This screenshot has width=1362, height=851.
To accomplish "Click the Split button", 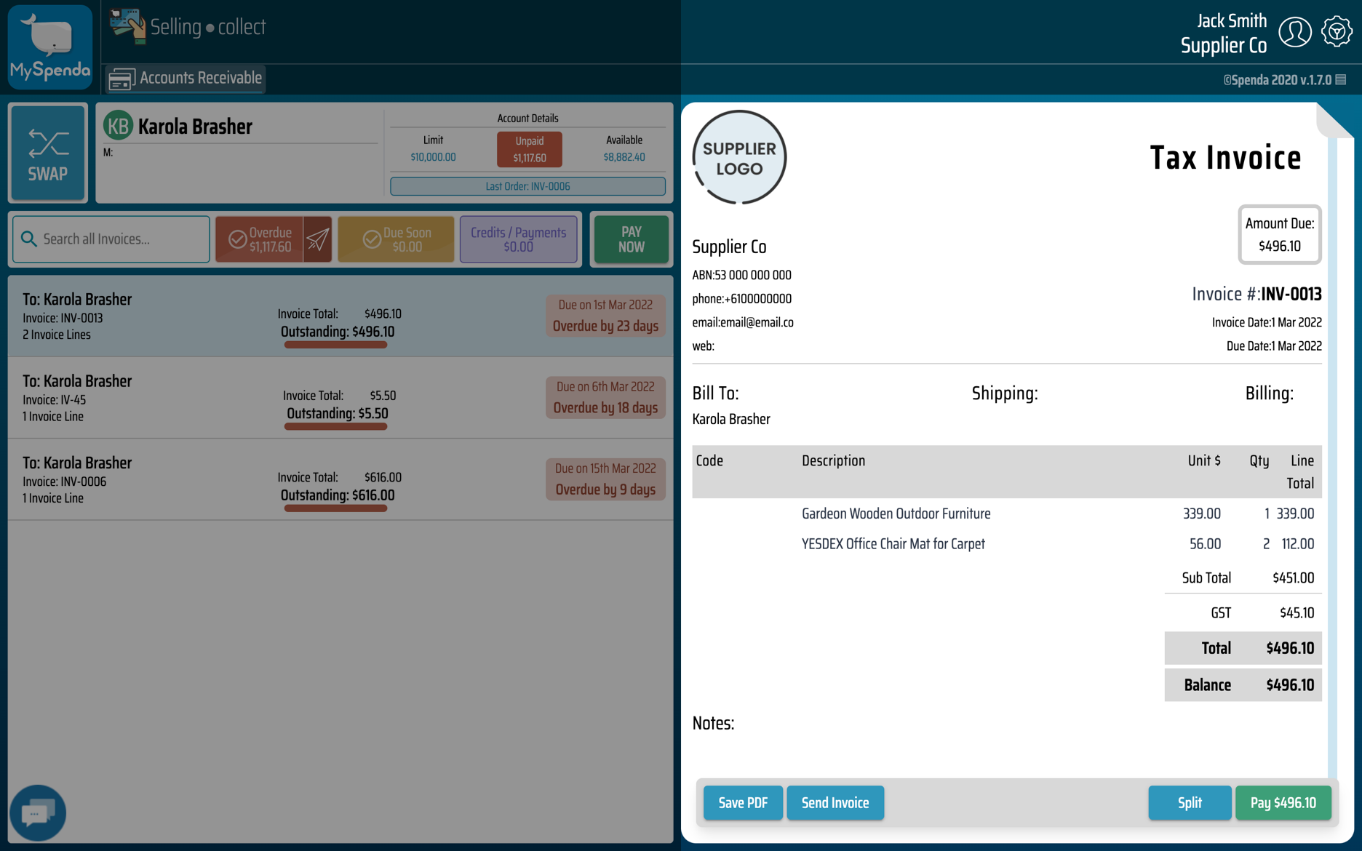I will click(x=1190, y=803).
